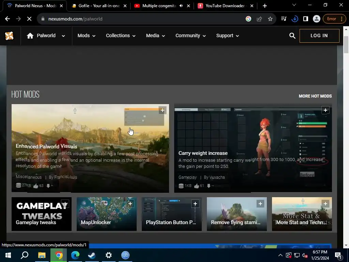The image size is (349, 262).
Task: Click the share page icon
Action: pyautogui.click(x=259, y=19)
